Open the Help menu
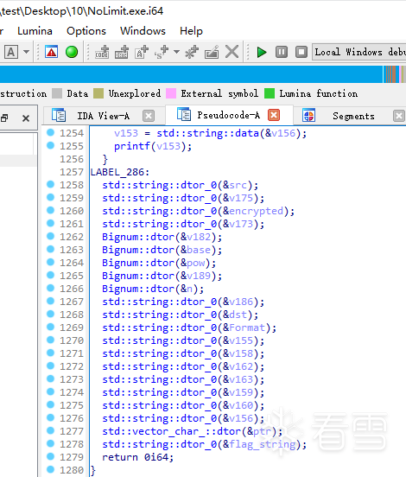Image resolution: width=406 pixels, height=477 pixels. pos(191,31)
